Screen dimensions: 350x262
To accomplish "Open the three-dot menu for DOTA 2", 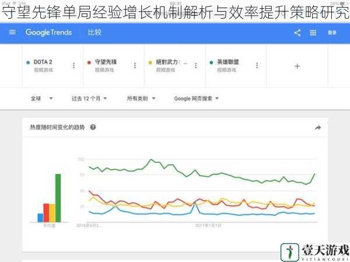I will (73, 66).
